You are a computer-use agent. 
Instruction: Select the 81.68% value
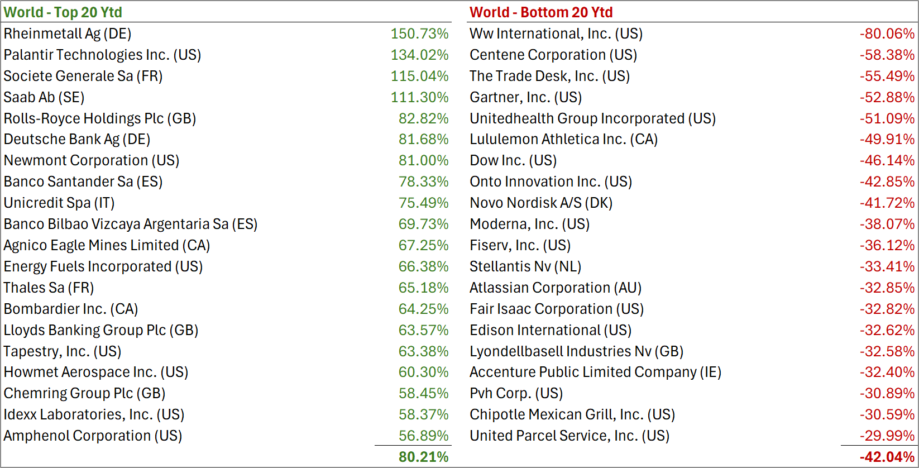pyautogui.click(x=423, y=139)
